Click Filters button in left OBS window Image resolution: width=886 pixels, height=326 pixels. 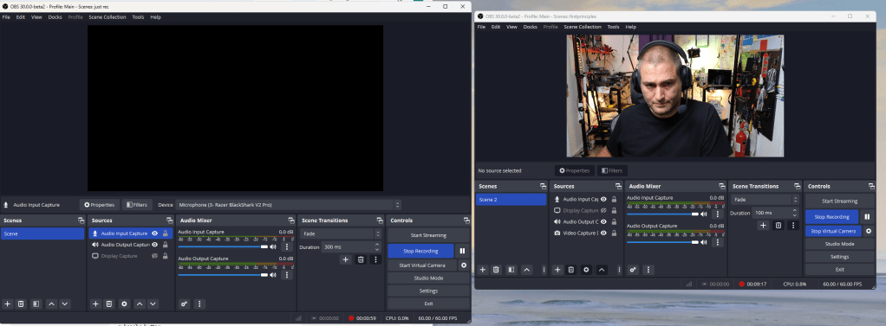pos(137,205)
